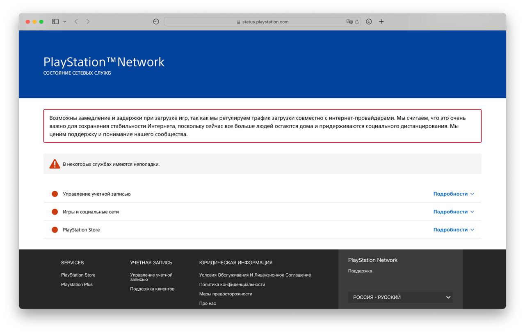The height and width of the screenshot is (334, 525).
Task: Click the Управление учетной записью row label
Action: click(x=97, y=194)
